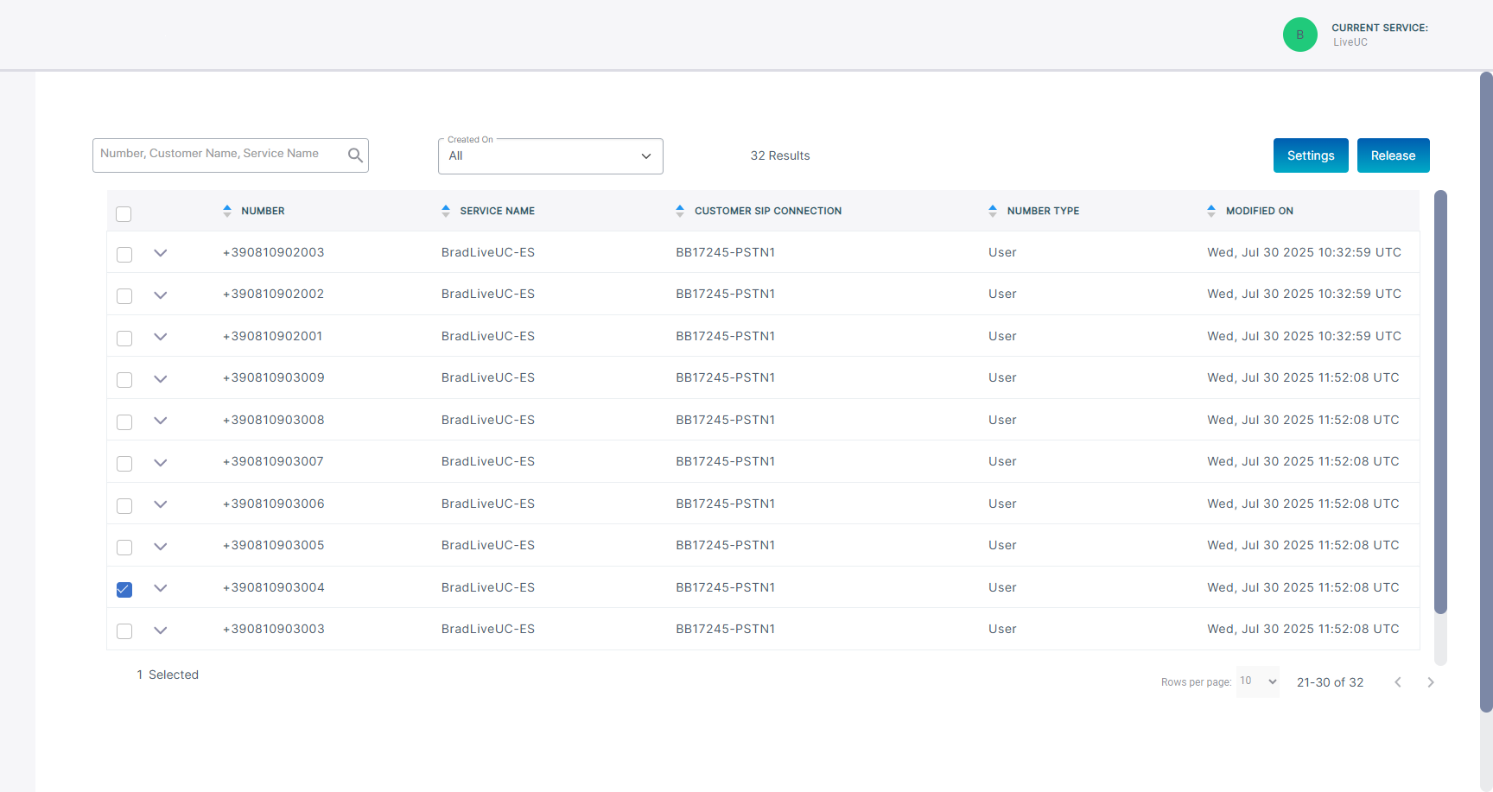The height and width of the screenshot is (792, 1493).
Task: Check the select-all header checkbox
Action: pyautogui.click(x=124, y=214)
